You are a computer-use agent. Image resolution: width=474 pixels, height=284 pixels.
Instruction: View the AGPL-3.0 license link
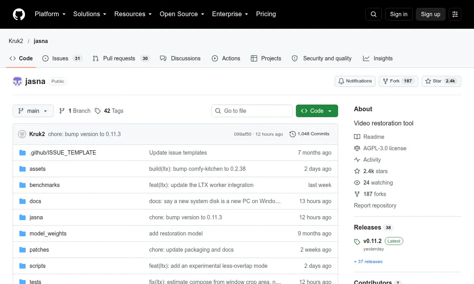point(380,148)
